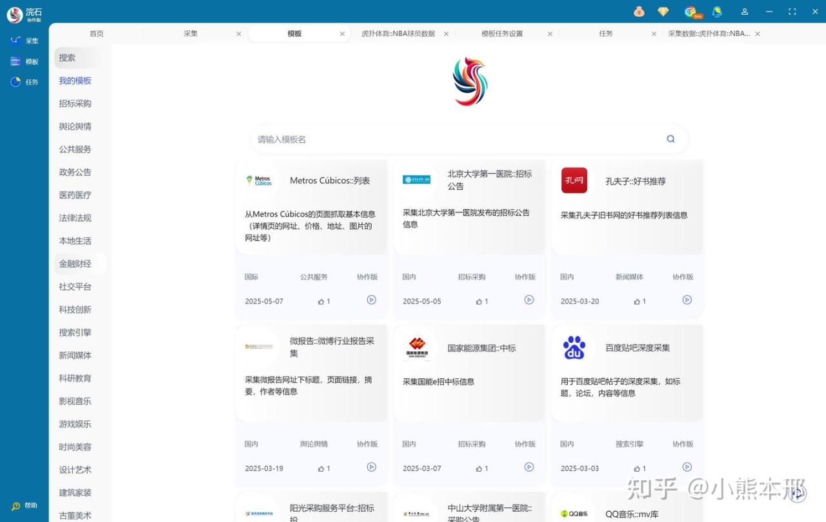
Task: Click the 国家能源集团 logo thumbnail
Action: click(416, 347)
